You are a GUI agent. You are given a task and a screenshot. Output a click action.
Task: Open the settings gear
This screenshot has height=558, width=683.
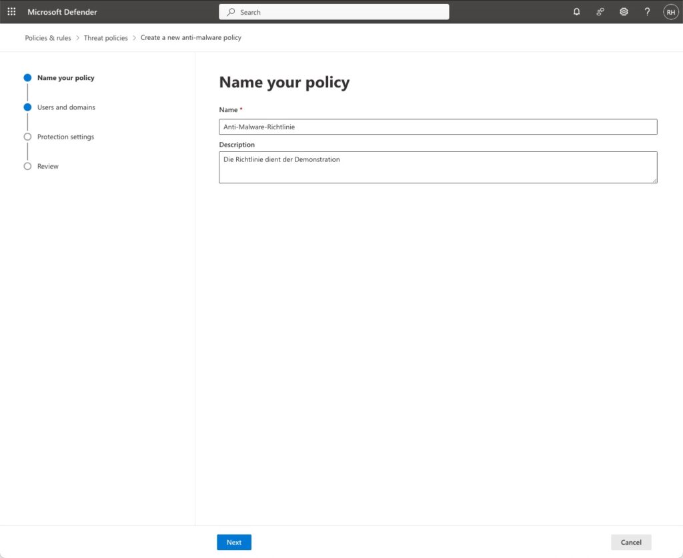click(x=624, y=12)
